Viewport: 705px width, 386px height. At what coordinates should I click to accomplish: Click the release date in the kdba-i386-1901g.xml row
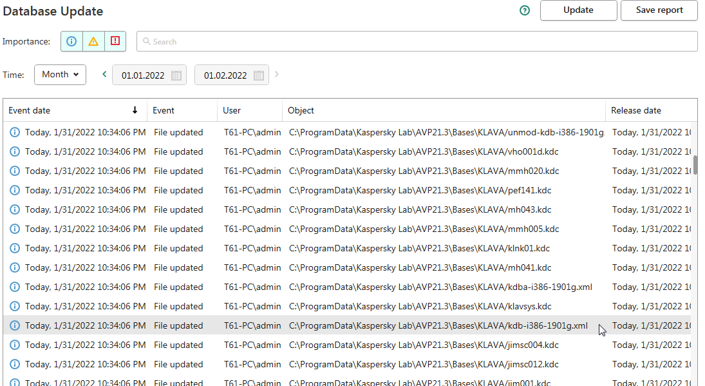(652, 287)
